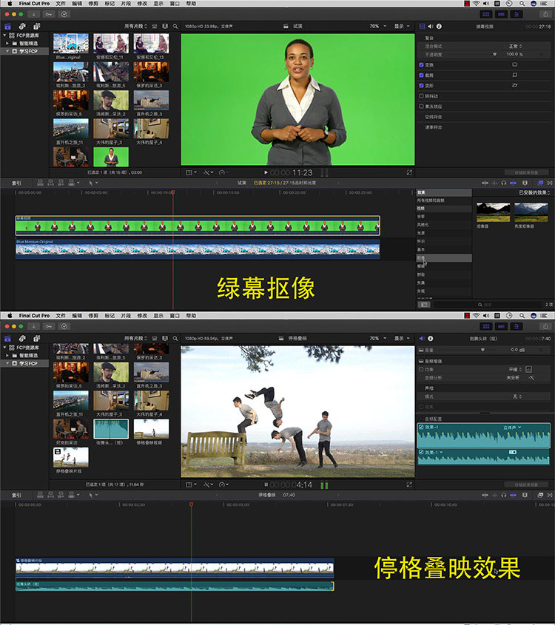
Task: Open the info inspector icon in lower window
Action: [431, 339]
